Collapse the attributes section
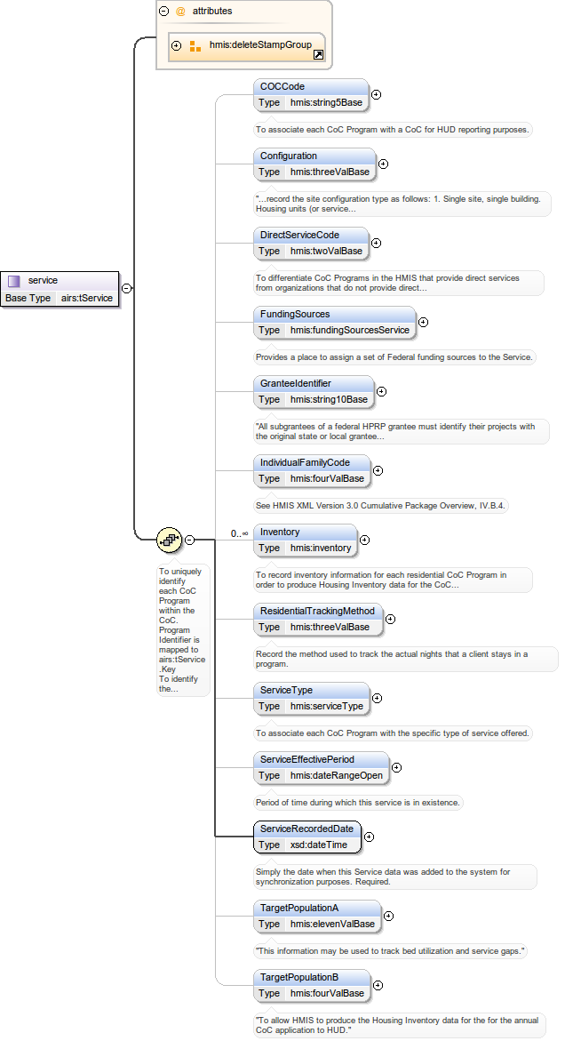Viewport: 565px width, 1041px height. (x=163, y=12)
